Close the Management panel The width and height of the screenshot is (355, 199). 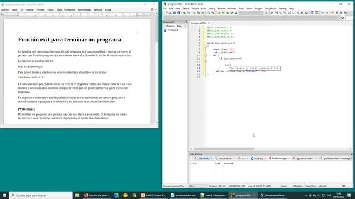(186, 22)
